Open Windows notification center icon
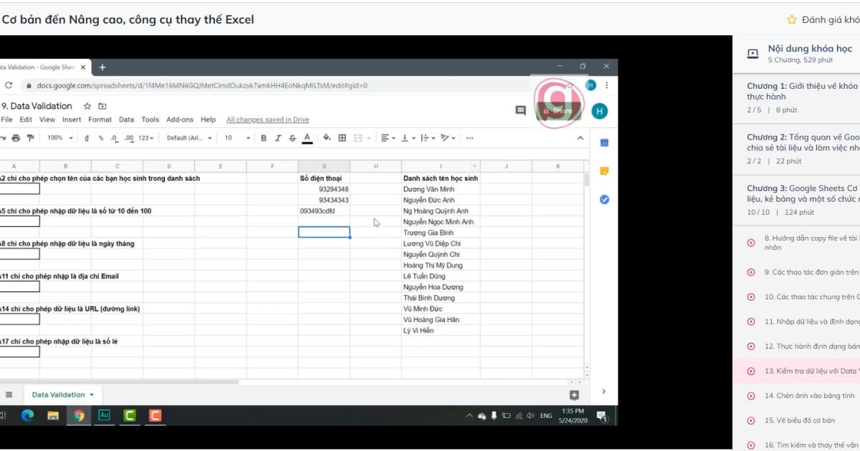Viewport: 860px width, 451px height. click(601, 416)
